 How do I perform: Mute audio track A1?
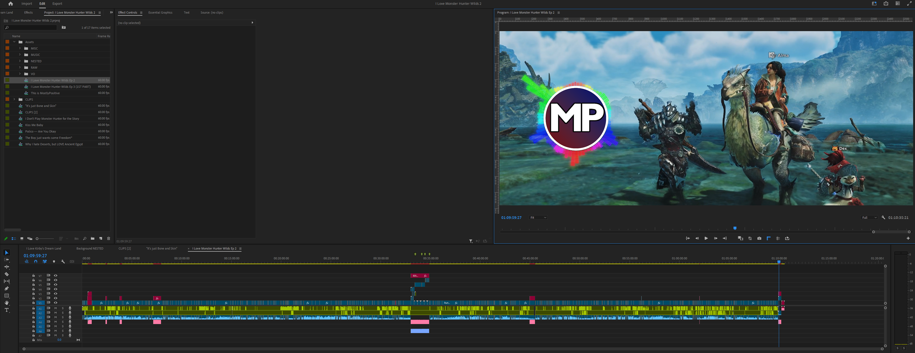point(55,308)
